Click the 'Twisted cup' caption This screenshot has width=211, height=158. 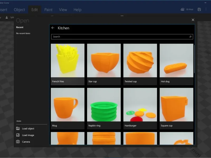click(131, 81)
